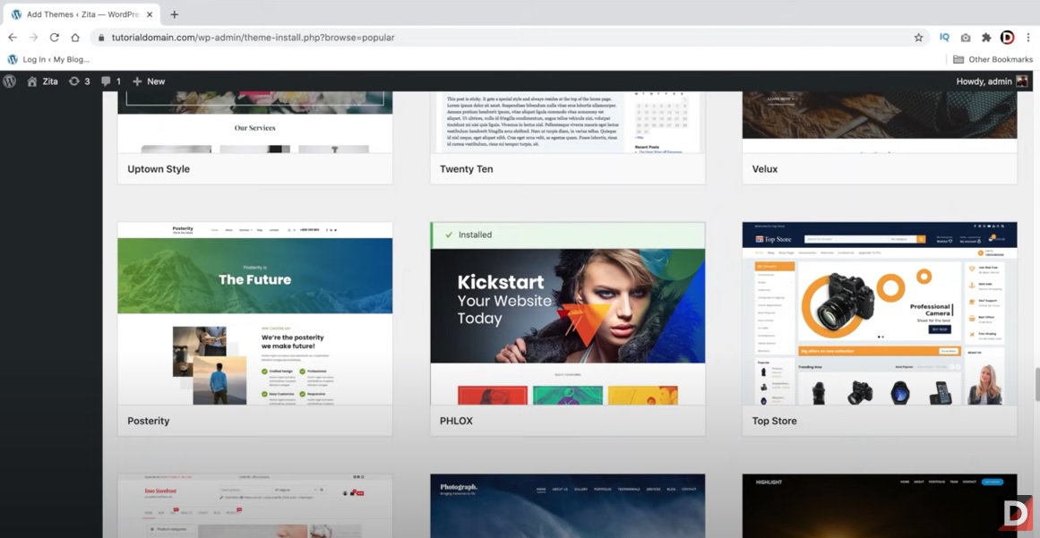Open Chrome three-dot menu
Viewport: 1040px width, 538px height.
(x=1029, y=38)
